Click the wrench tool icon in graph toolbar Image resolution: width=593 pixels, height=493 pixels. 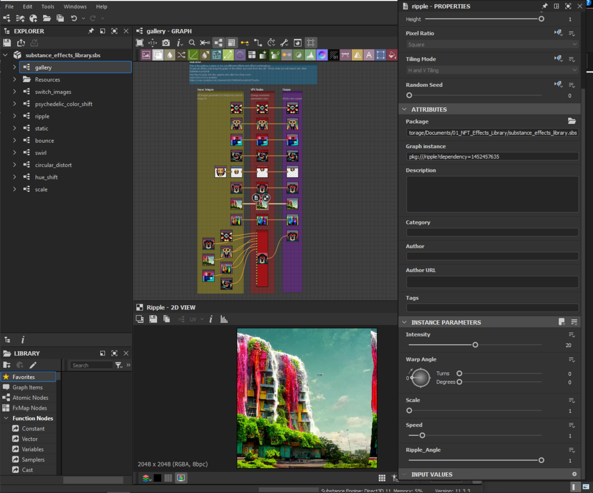click(284, 42)
